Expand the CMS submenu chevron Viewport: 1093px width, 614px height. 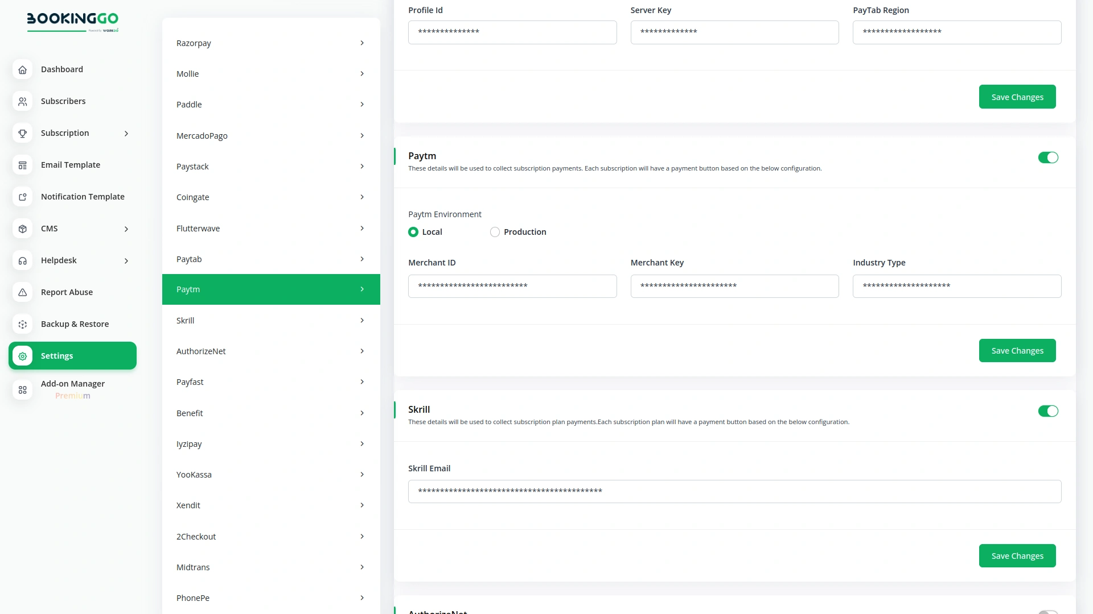tap(126, 229)
